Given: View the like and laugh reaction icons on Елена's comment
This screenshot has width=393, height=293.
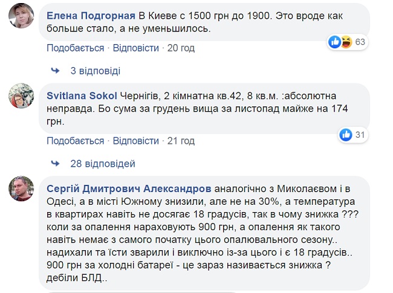Looking at the screenshot, I should coord(341,42).
